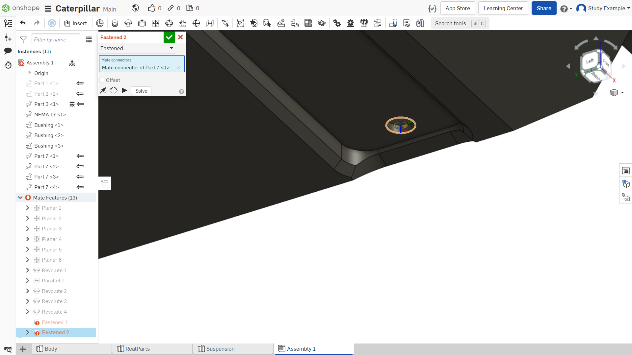
Task: Open the document hamburger menu
Action: point(48,9)
